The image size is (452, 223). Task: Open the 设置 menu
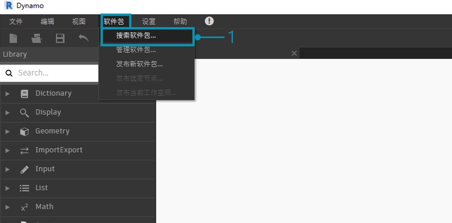(149, 21)
